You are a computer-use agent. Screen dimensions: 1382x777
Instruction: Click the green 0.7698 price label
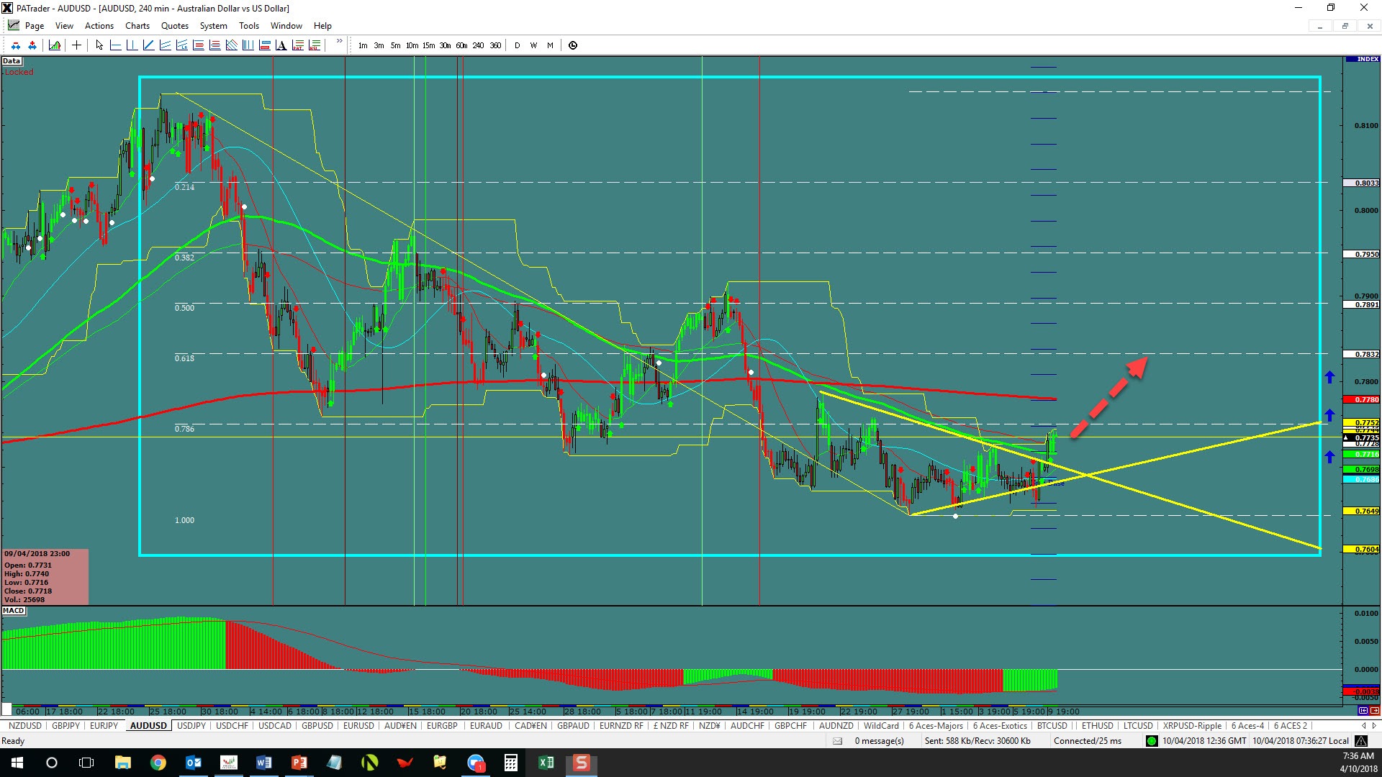pos(1363,469)
